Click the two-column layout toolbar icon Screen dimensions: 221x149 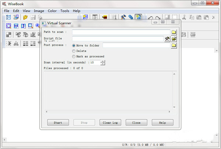tap(95, 17)
